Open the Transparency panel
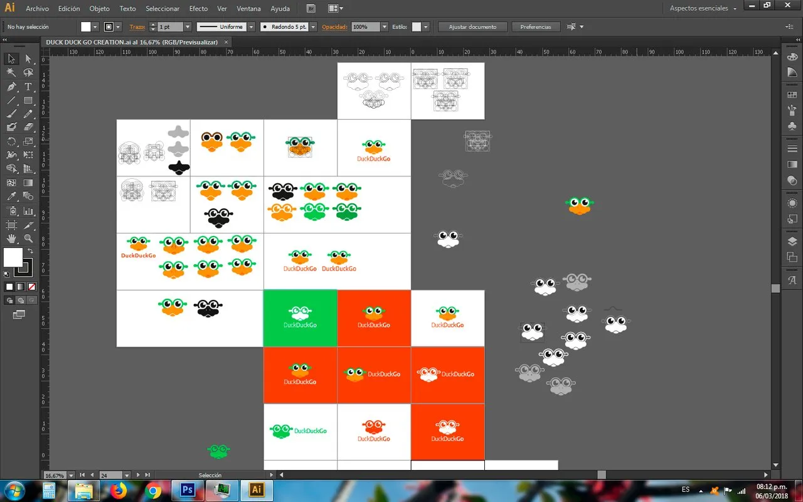 pyautogui.click(x=792, y=181)
